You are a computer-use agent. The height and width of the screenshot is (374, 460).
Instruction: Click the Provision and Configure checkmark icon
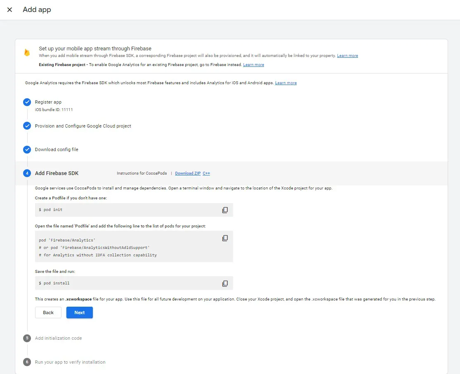(x=27, y=126)
